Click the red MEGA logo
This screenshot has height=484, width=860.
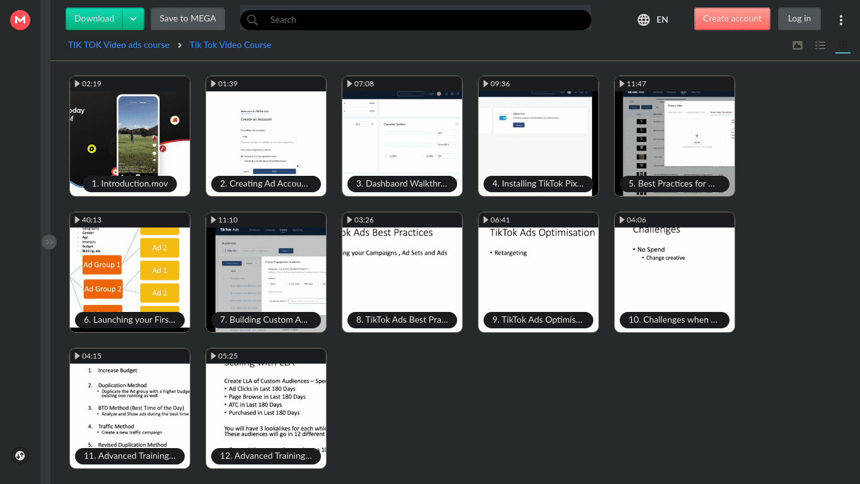[x=20, y=20]
